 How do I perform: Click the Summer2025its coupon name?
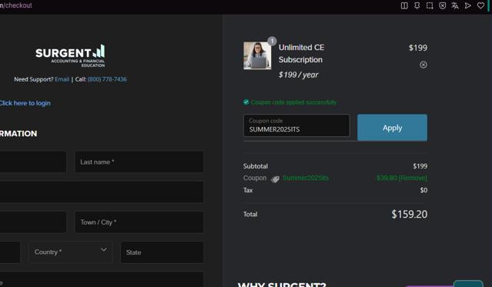pyautogui.click(x=306, y=179)
